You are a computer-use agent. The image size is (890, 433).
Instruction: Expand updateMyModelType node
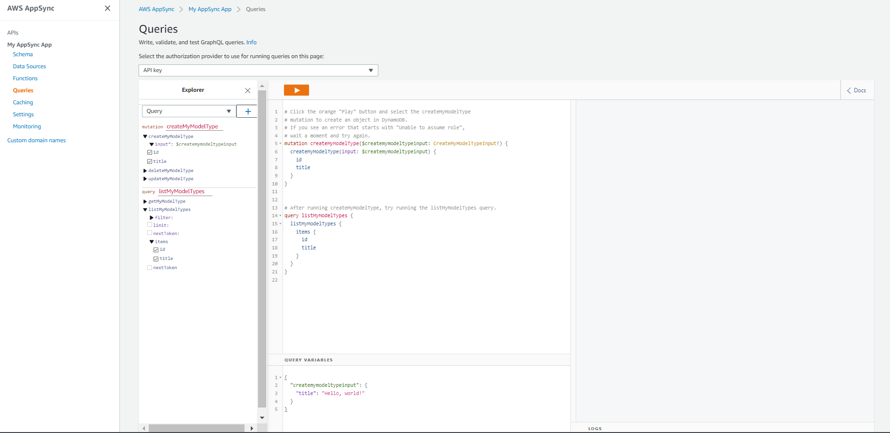click(x=145, y=179)
